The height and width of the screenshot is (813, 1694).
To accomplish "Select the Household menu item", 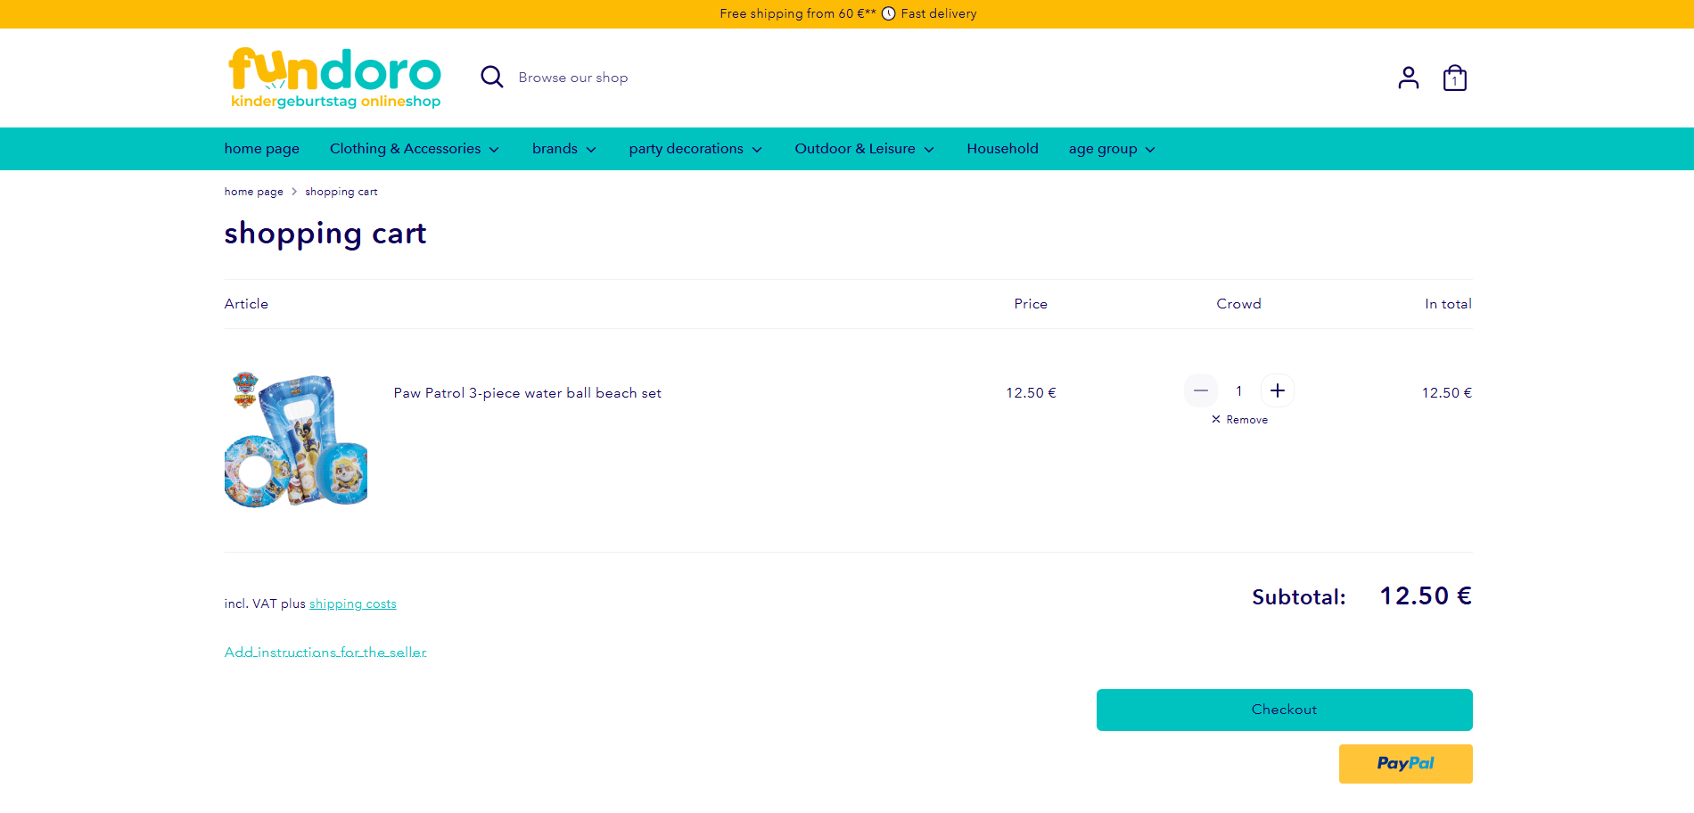I will tap(1002, 149).
